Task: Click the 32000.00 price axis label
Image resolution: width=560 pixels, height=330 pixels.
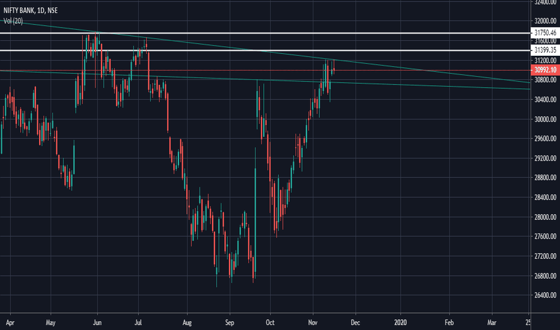Action: pyautogui.click(x=545, y=20)
